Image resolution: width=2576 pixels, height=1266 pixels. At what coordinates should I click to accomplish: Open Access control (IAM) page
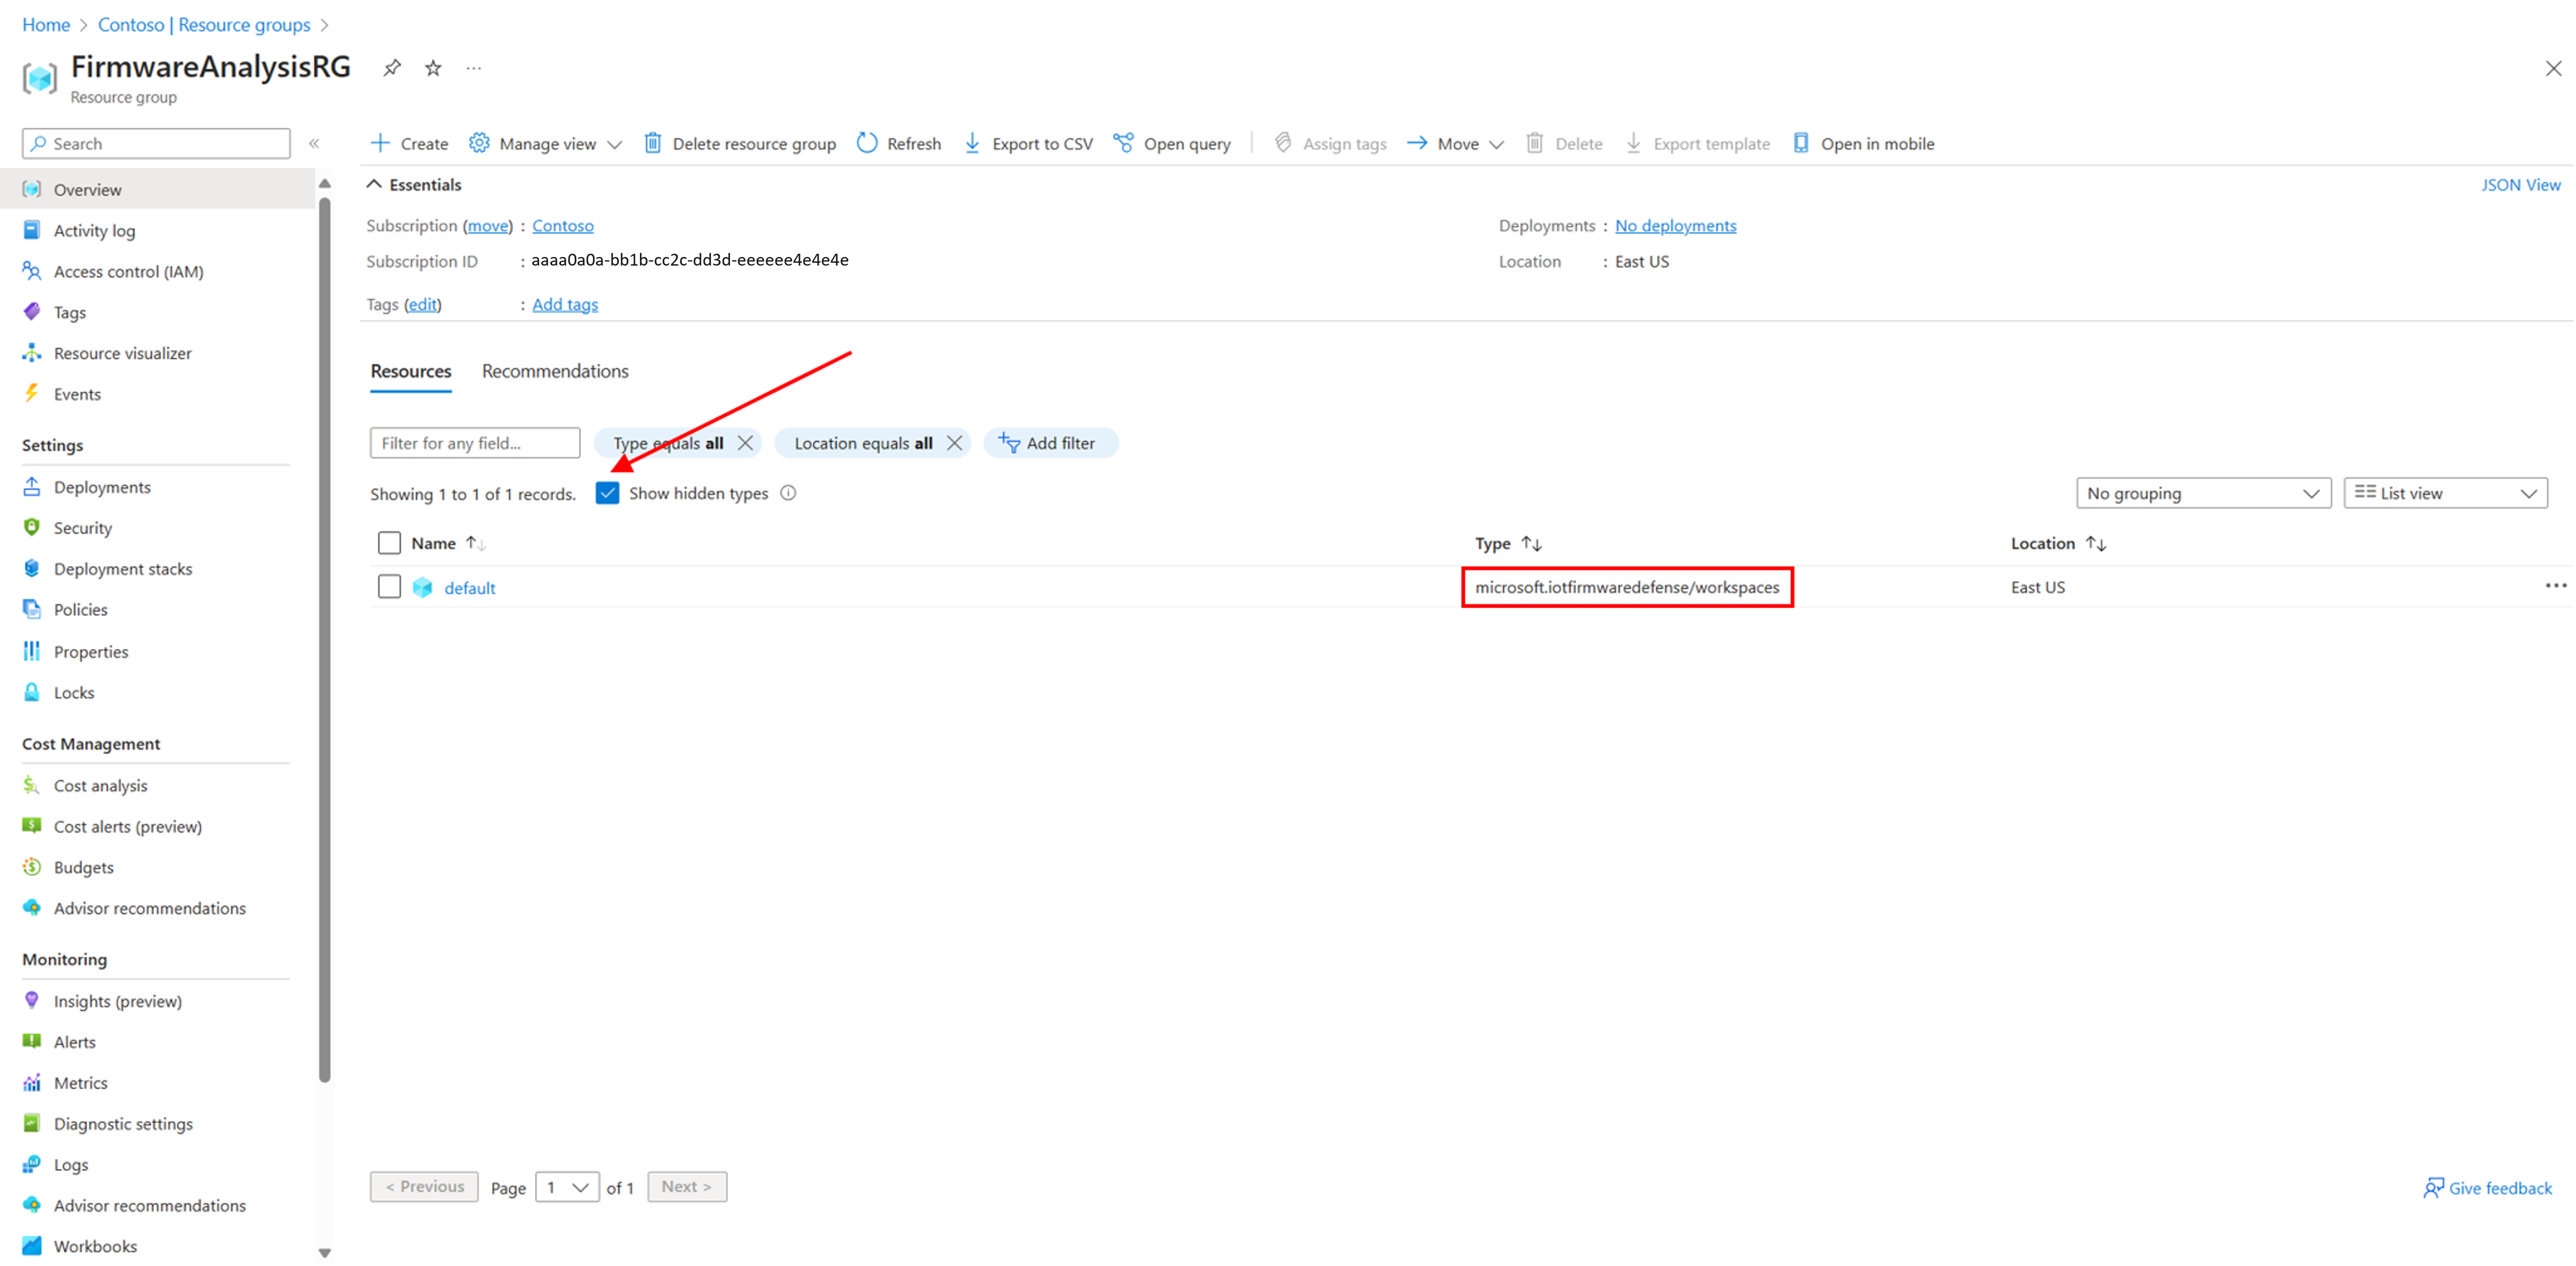coord(128,271)
